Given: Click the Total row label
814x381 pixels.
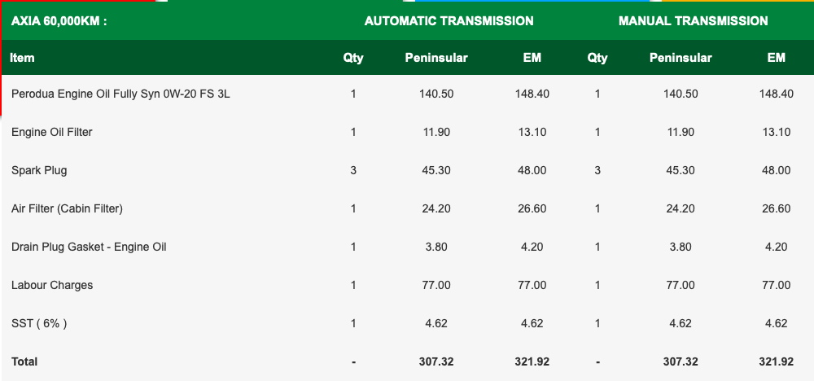Looking at the screenshot, I should (24, 361).
